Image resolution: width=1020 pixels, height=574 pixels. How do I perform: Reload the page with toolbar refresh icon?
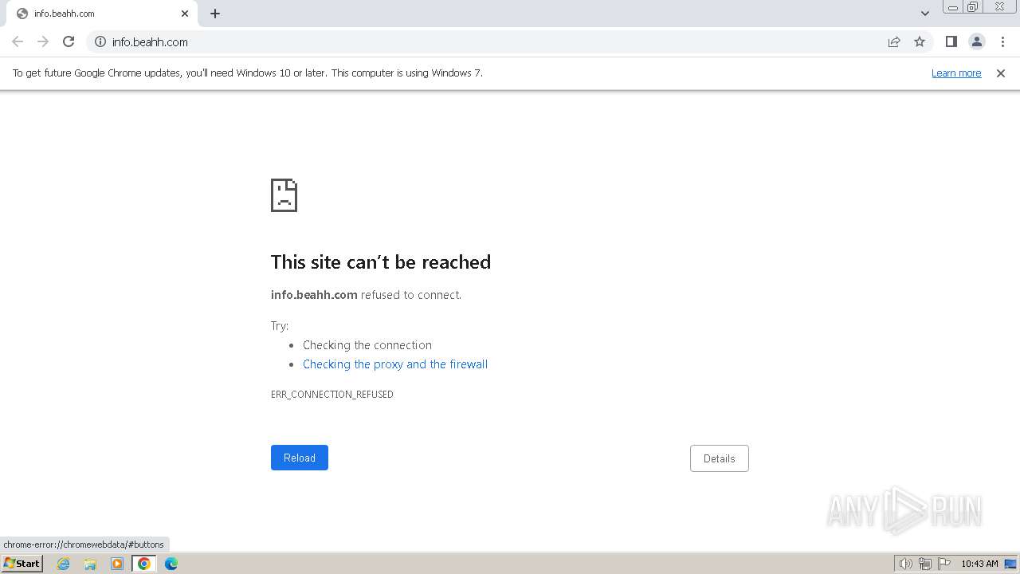point(69,41)
